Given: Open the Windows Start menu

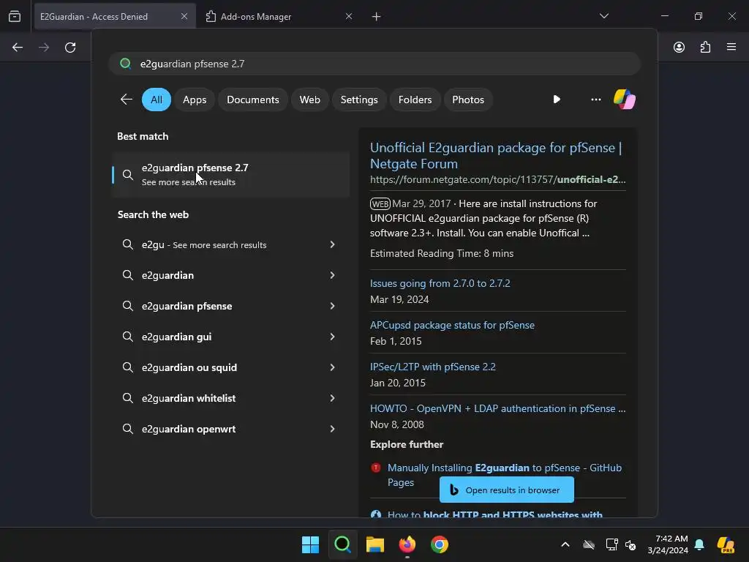Looking at the screenshot, I should tap(310, 544).
